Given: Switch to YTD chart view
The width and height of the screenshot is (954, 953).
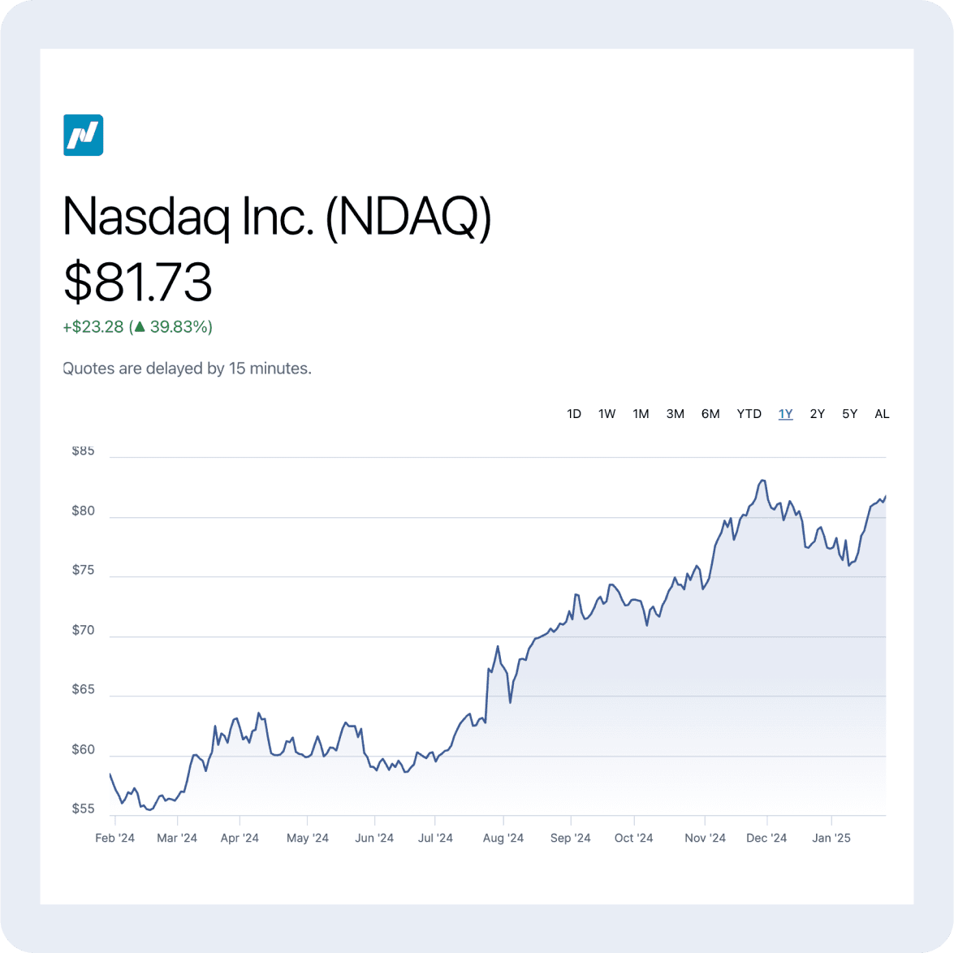Looking at the screenshot, I should point(749,414).
